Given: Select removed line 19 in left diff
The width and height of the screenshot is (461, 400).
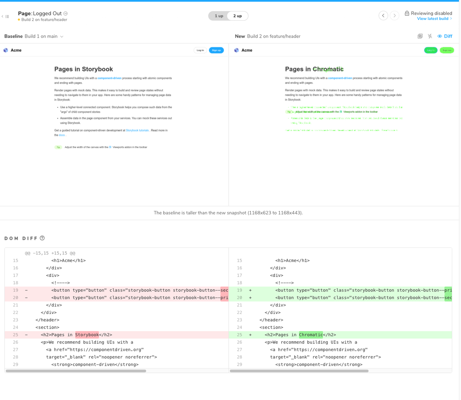Looking at the screenshot, I should coord(116,290).
